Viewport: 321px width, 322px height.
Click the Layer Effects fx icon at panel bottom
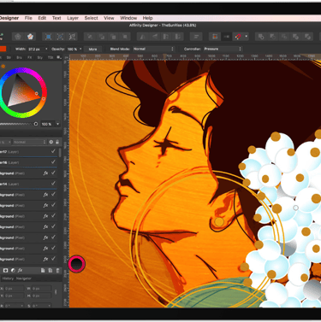coord(21,271)
